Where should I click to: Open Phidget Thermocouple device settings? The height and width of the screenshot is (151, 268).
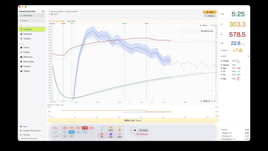tap(32, 131)
